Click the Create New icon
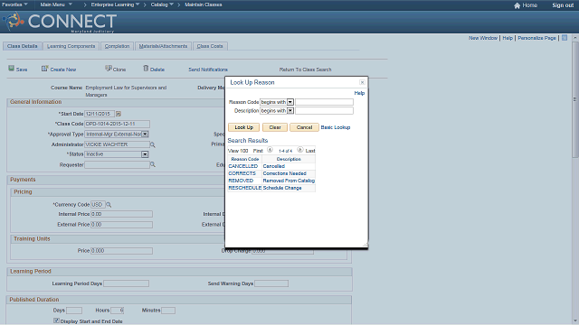Viewport: 579px width, 325px height. click(x=44, y=69)
